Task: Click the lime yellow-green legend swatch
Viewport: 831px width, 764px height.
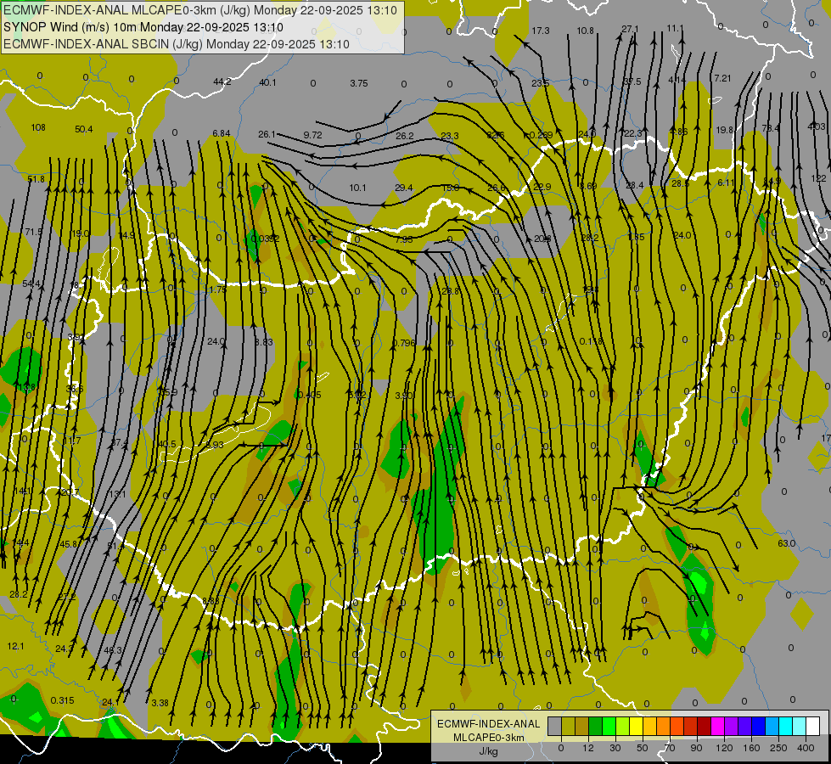Action: [623, 726]
